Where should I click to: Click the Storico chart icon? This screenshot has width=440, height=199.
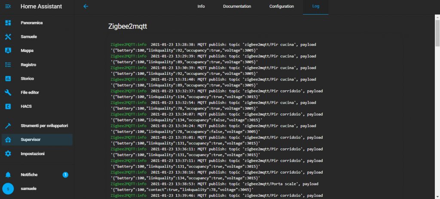coord(8,79)
